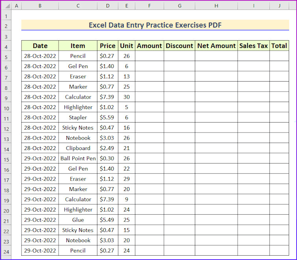The width and height of the screenshot is (297, 260).
Task: Click the title cell 'Excel Data Entry Practice Exercises PDF'
Action: click(x=155, y=25)
